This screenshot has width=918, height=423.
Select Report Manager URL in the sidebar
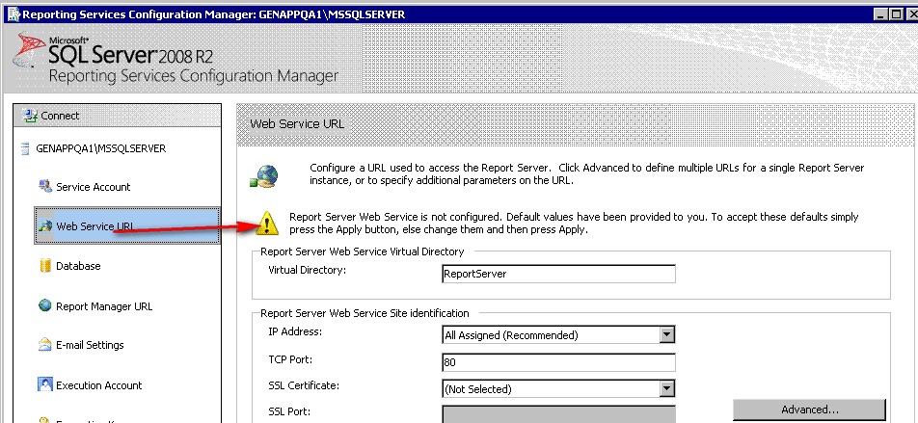(x=104, y=306)
